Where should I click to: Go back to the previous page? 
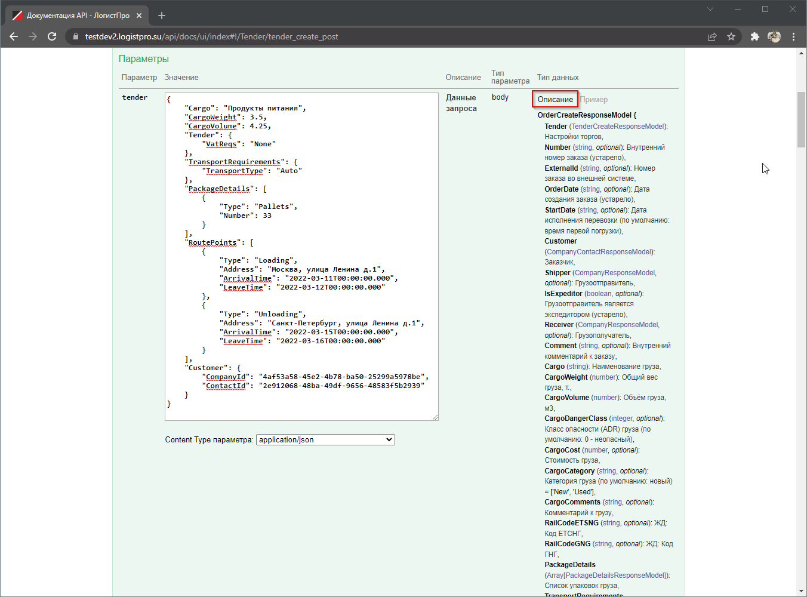point(14,36)
